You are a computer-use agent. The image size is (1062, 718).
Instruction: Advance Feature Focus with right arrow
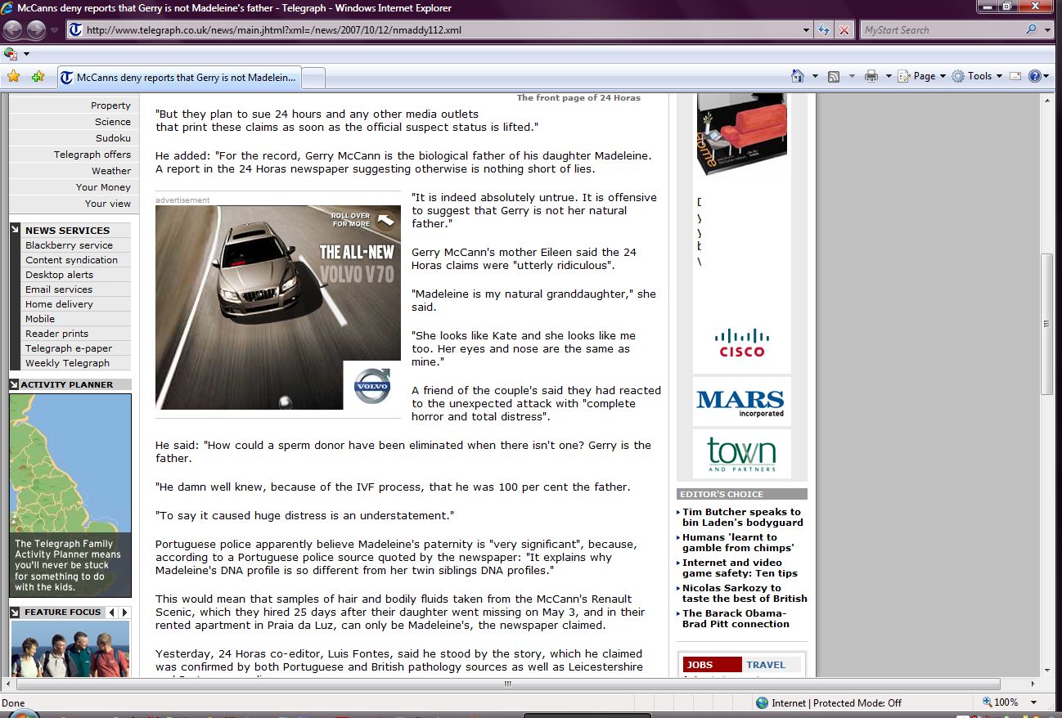[x=124, y=612]
